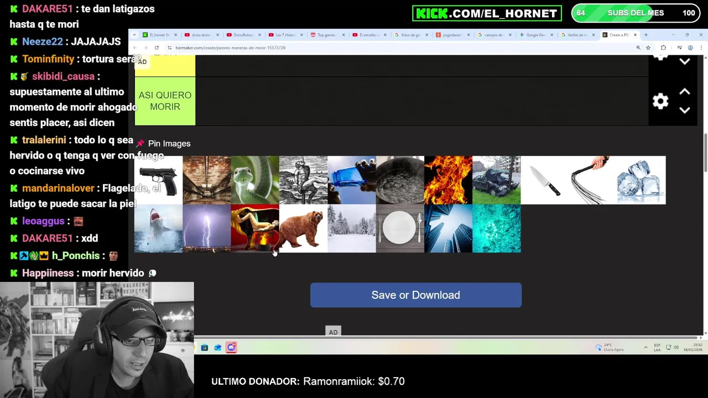
Task: Select the brown bear image thumbnail
Action: tap(303, 228)
